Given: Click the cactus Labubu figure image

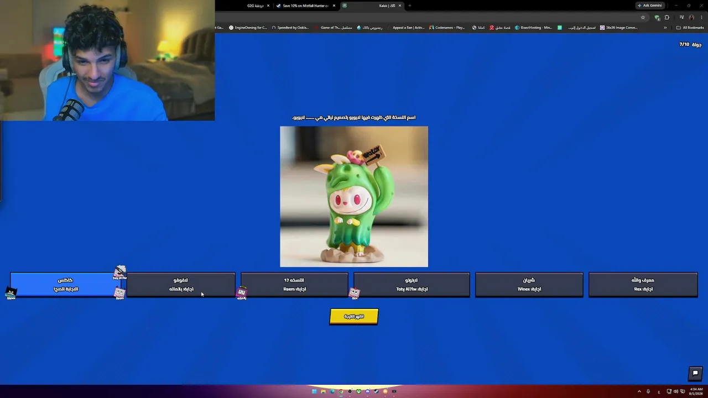Looking at the screenshot, I should (x=354, y=196).
